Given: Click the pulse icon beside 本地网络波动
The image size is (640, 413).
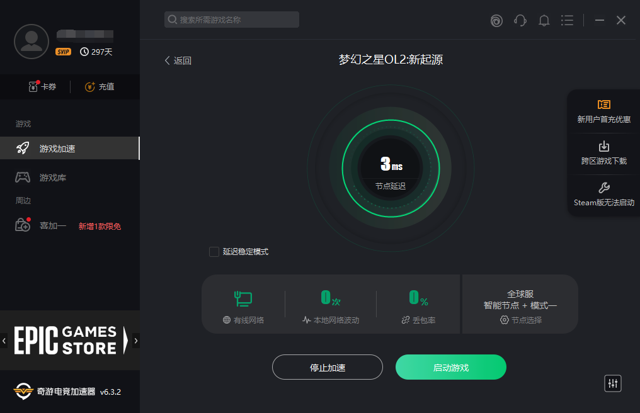Looking at the screenshot, I should (307, 320).
